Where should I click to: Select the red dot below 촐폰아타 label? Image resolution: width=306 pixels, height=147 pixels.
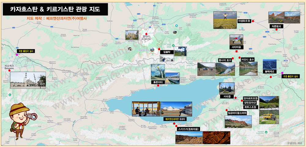(158, 86)
